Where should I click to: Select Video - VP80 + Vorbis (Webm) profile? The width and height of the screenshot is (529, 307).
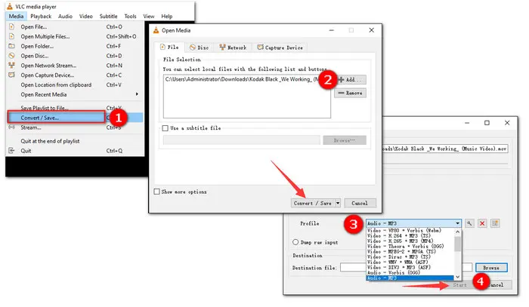point(410,231)
